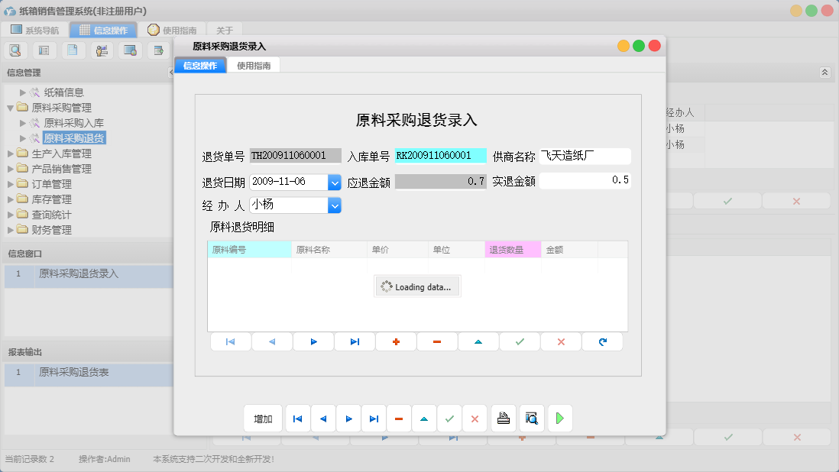The image size is (839, 472).
Task: Select the search/preview toolbar icon
Action: [x=15, y=50]
